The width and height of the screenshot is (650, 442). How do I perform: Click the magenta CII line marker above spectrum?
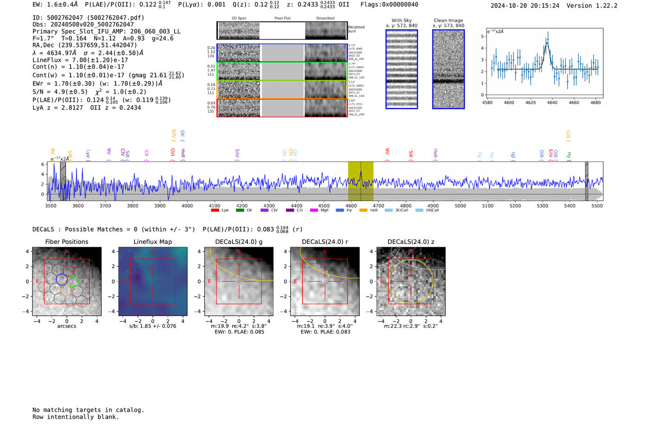point(146,155)
